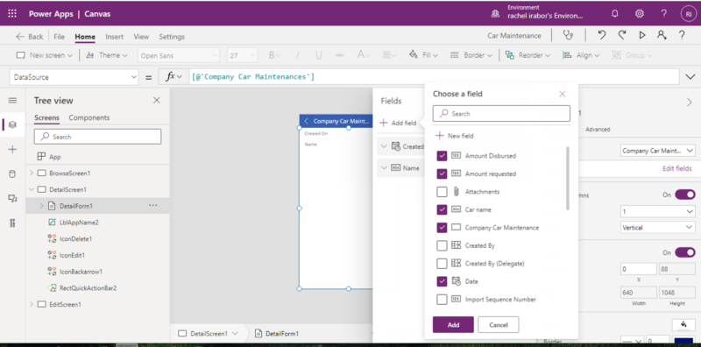The image size is (701, 347).
Task: Check the Attachments field
Action: tap(442, 191)
